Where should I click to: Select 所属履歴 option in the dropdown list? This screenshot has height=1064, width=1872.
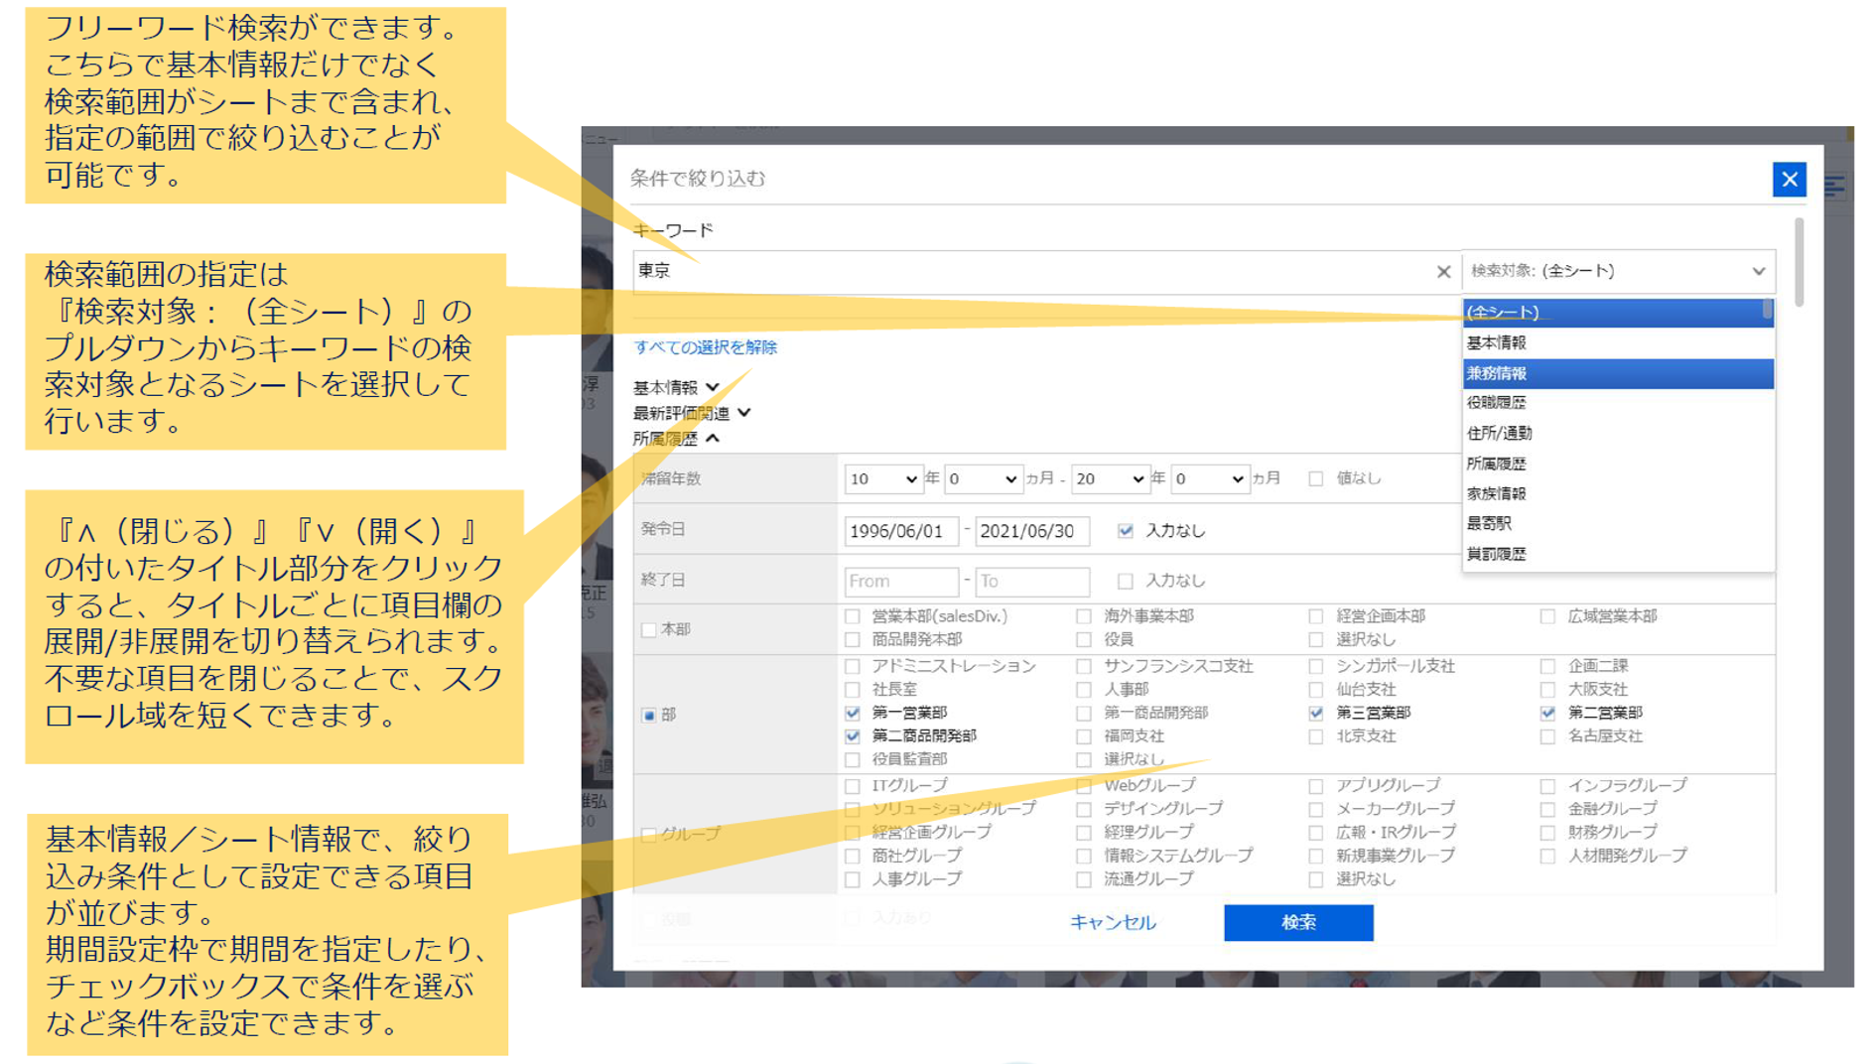[x=1618, y=464]
